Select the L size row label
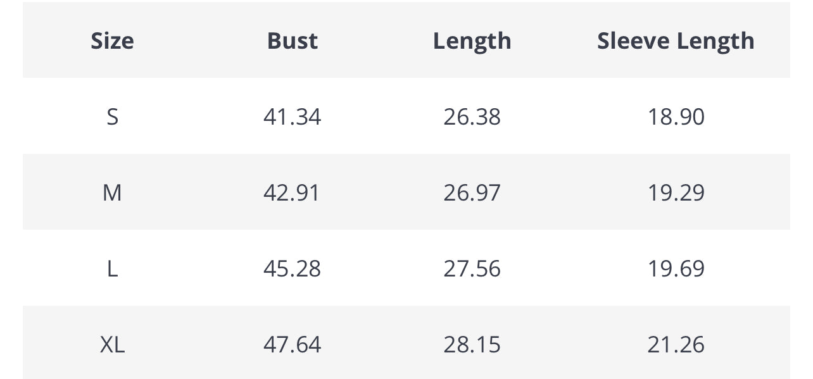813x379 pixels. (112, 269)
